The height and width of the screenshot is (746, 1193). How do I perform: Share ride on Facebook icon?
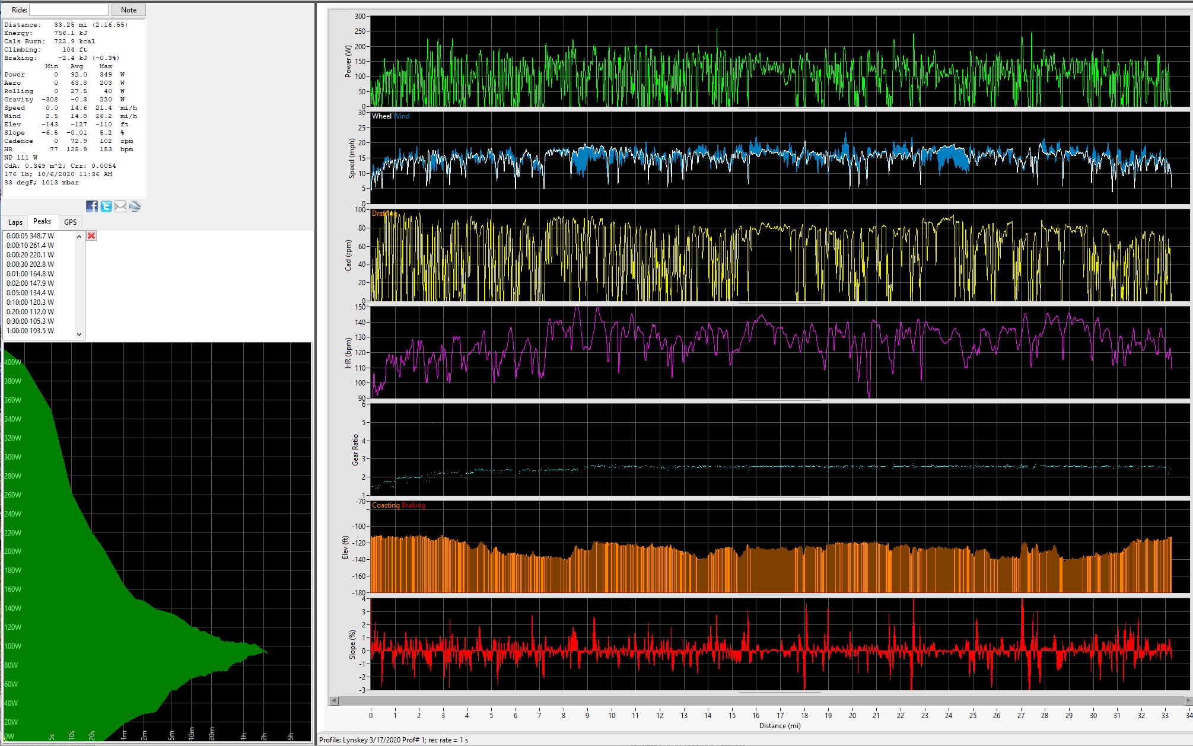tap(92, 206)
